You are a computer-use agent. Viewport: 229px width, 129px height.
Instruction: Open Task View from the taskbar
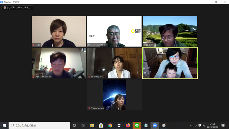click(83, 125)
